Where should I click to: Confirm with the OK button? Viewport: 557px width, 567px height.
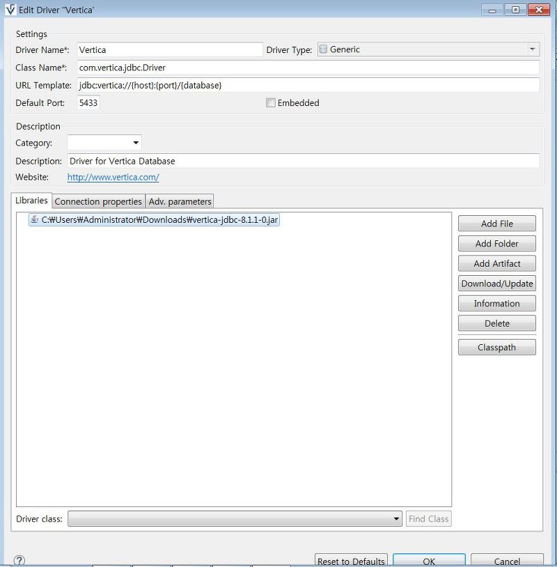429,561
